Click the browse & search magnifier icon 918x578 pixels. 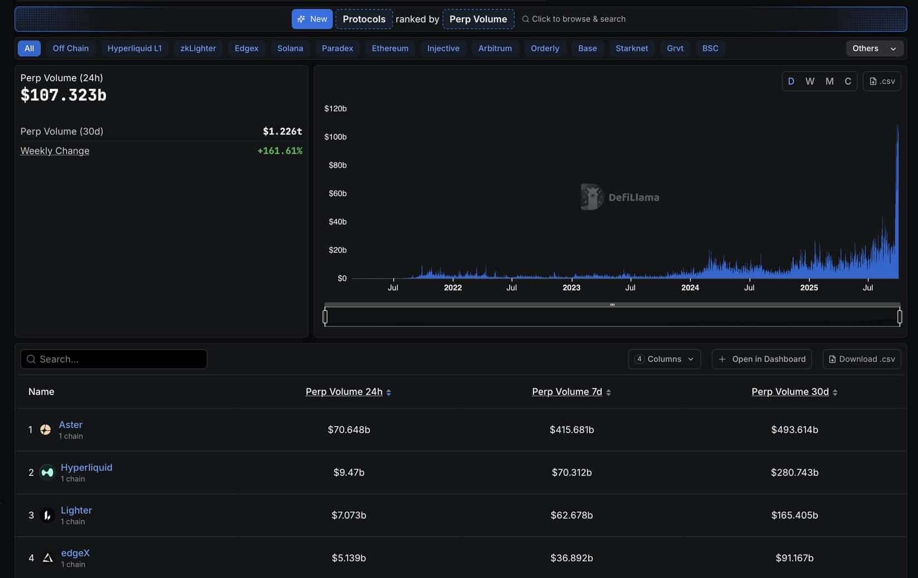(x=525, y=19)
